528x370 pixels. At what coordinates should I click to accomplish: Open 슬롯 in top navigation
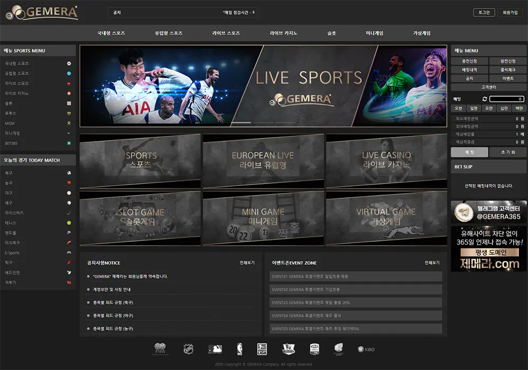(x=332, y=33)
